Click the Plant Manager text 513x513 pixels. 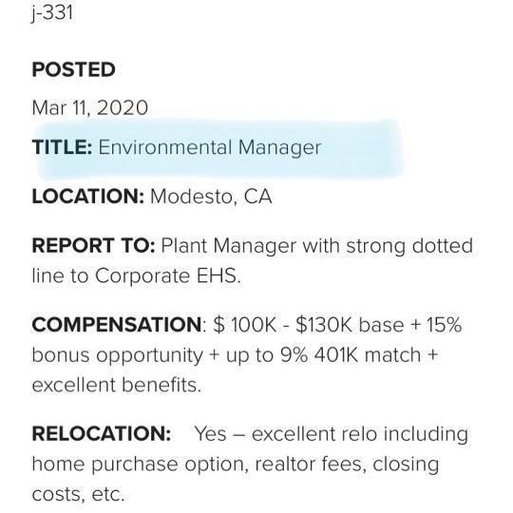point(229,246)
